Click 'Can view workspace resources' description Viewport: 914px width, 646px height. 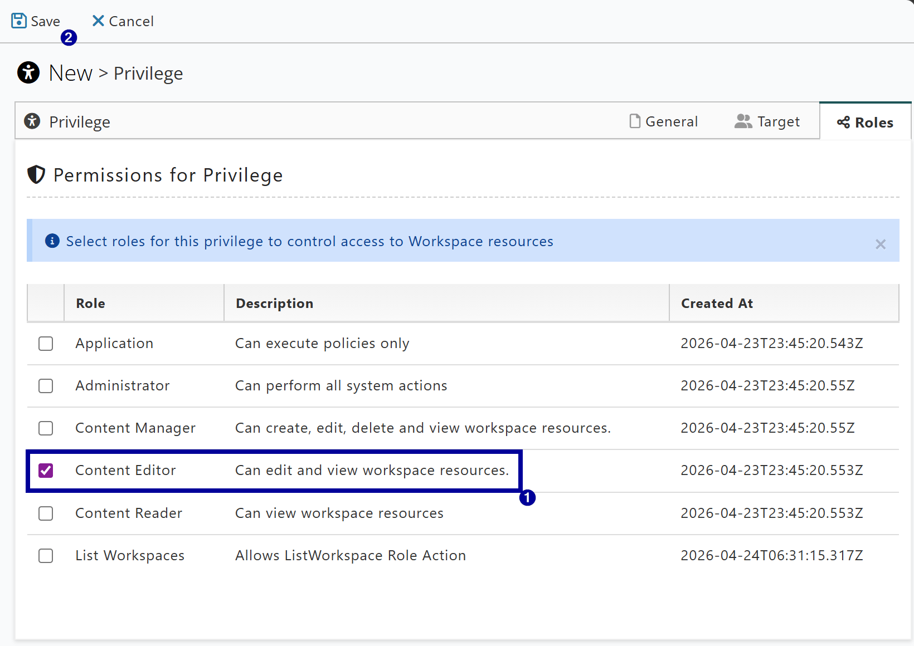coord(339,513)
